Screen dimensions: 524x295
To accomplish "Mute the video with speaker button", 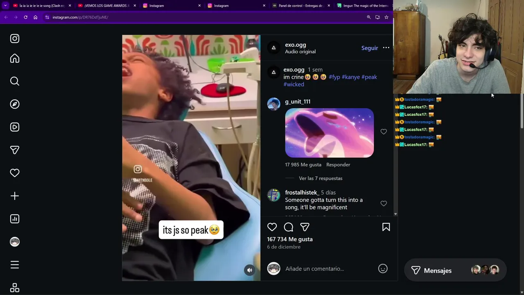I will (250, 270).
